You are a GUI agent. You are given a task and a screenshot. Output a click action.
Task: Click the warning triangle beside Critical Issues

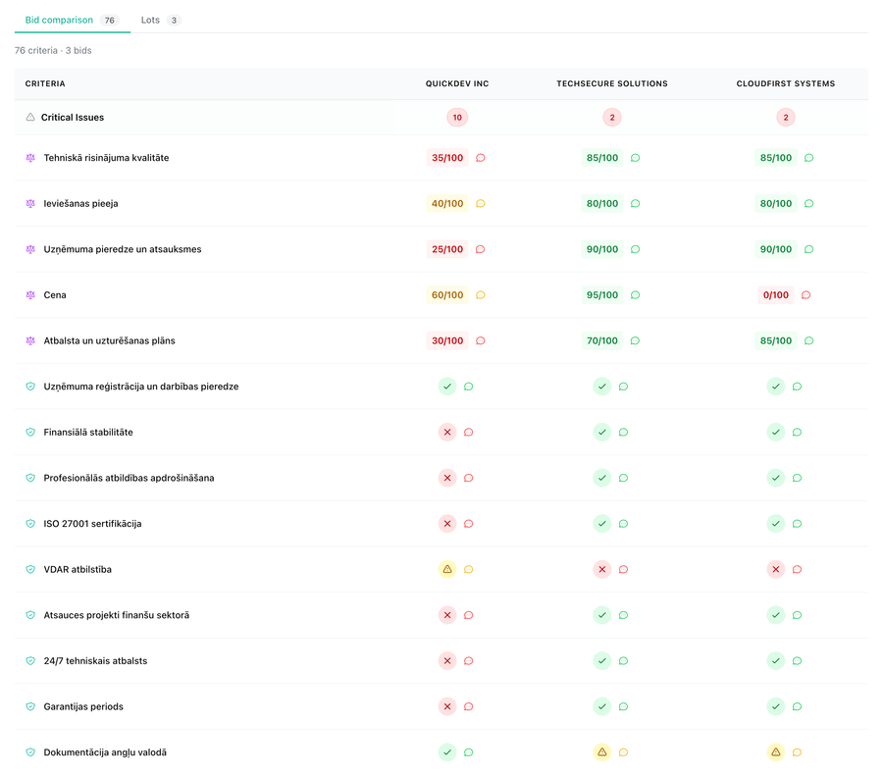(30, 118)
